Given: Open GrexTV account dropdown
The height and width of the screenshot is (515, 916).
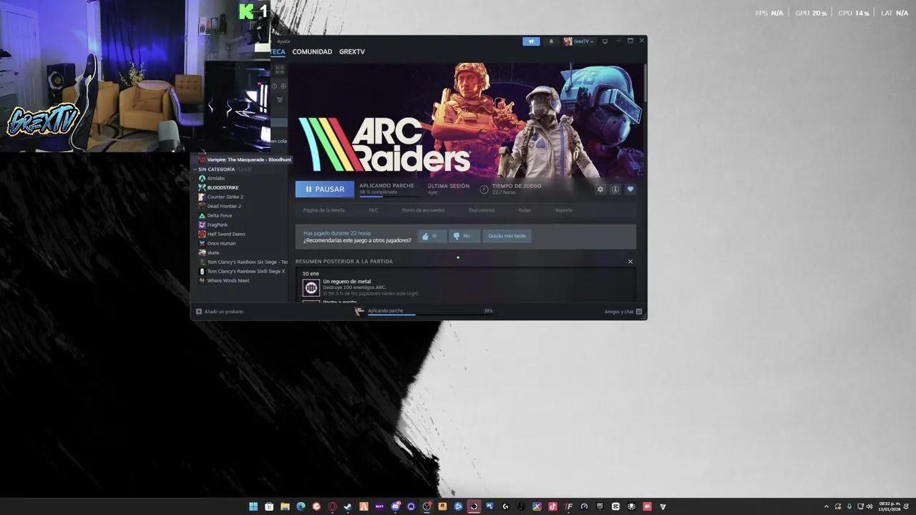Looking at the screenshot, I should 578,41.
